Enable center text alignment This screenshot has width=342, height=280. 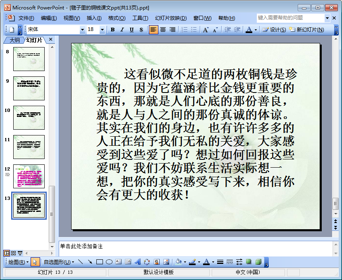coord(163,30)
